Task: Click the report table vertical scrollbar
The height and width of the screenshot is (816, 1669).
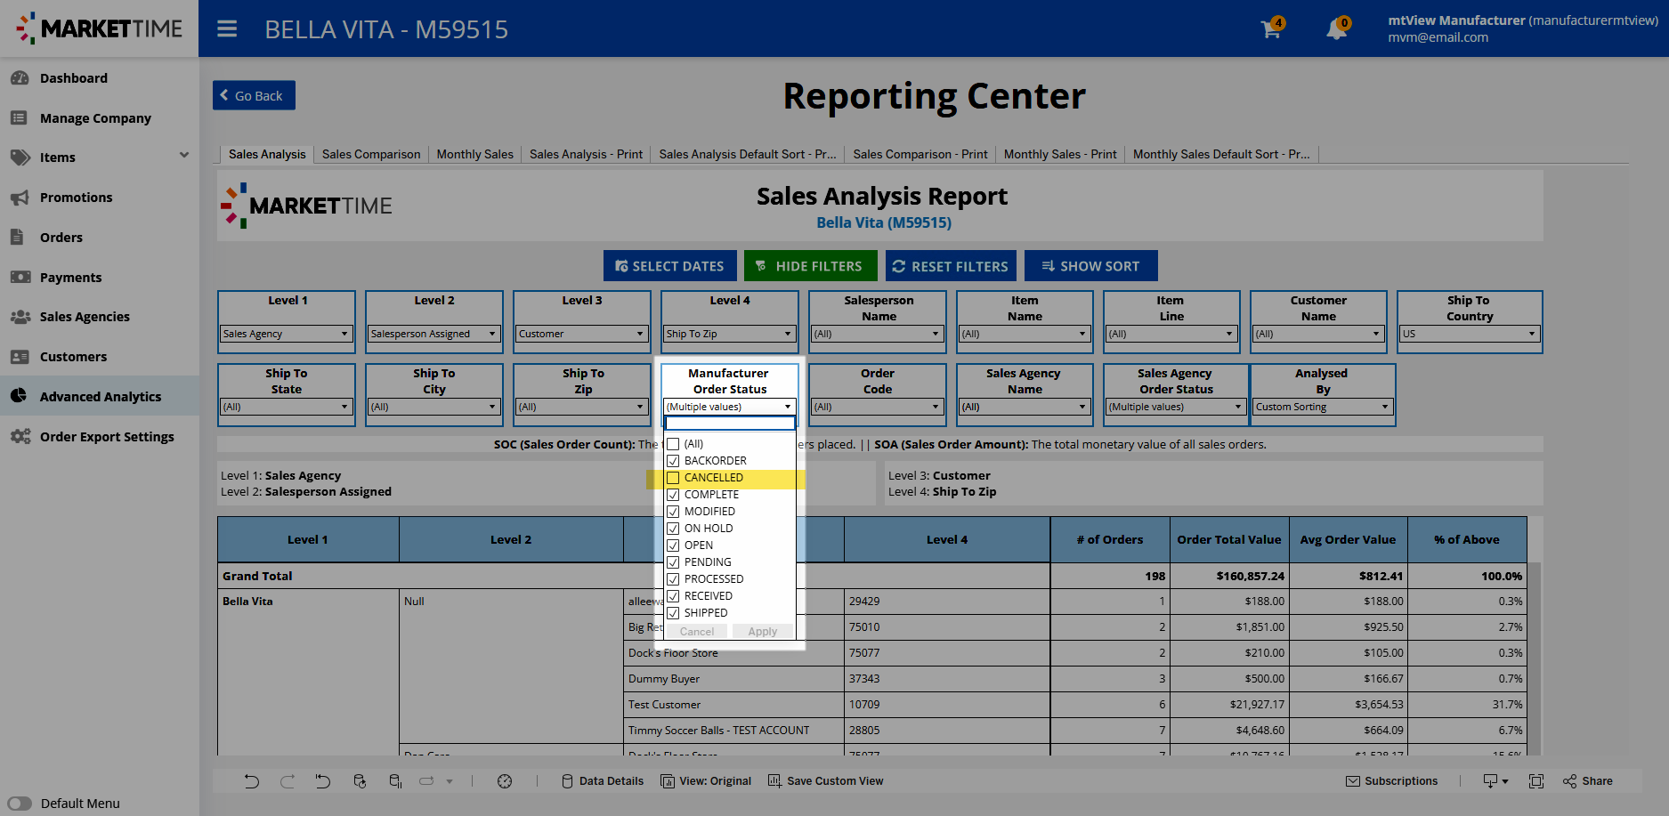Action: coord(1535,658)
